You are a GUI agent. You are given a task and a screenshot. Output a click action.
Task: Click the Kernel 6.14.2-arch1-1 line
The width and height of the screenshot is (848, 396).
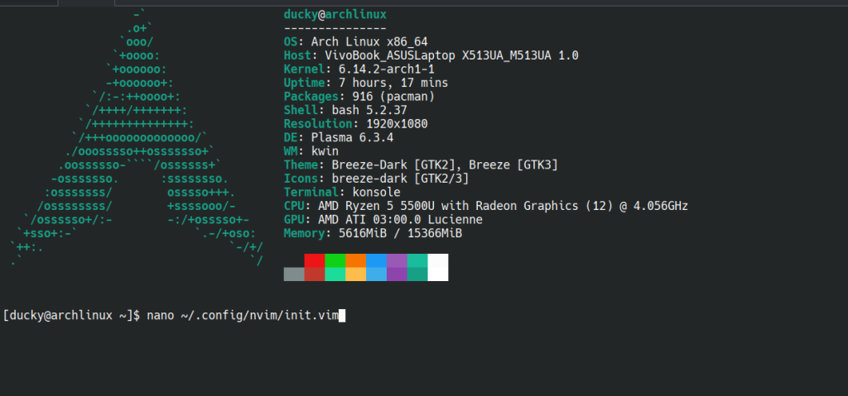pos(359,69)
